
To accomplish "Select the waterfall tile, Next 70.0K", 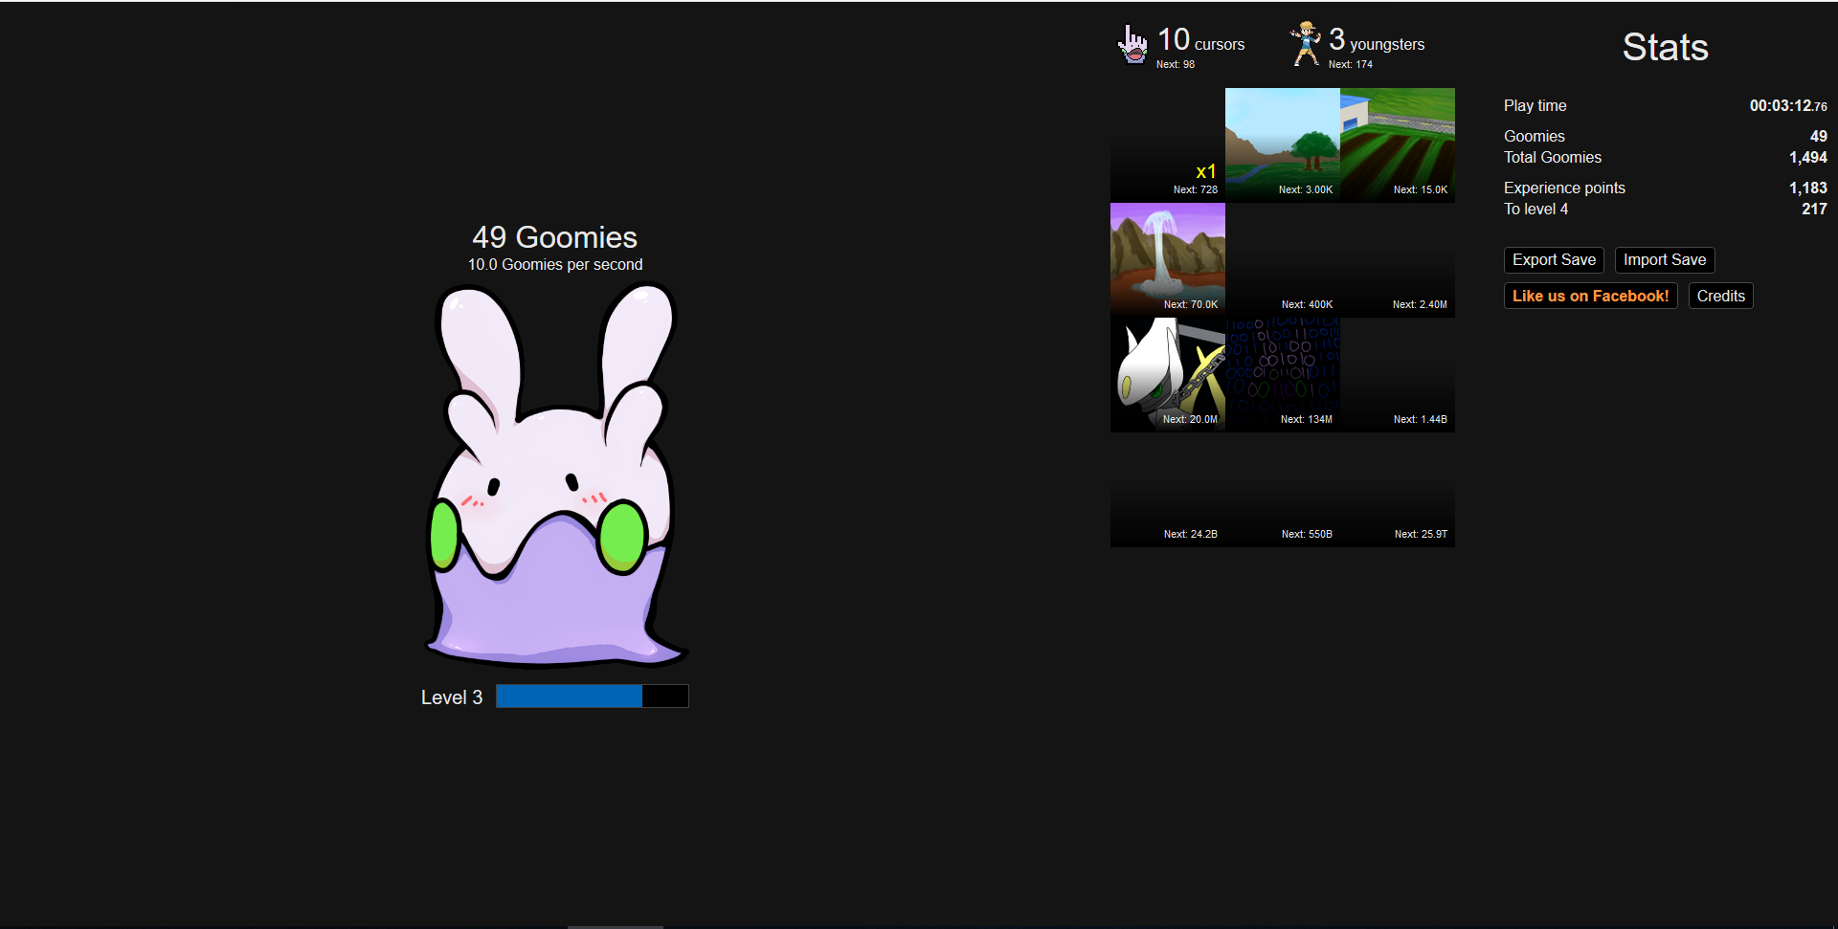I will point(1168,260).
